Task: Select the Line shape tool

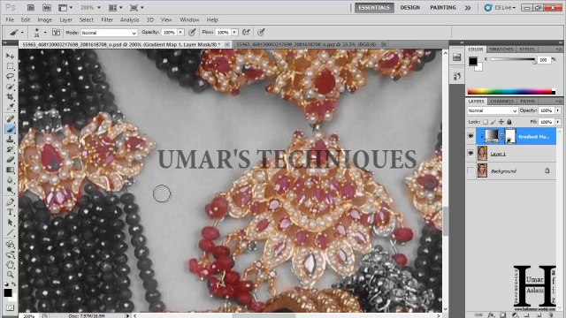Action: tap(10, 232)
